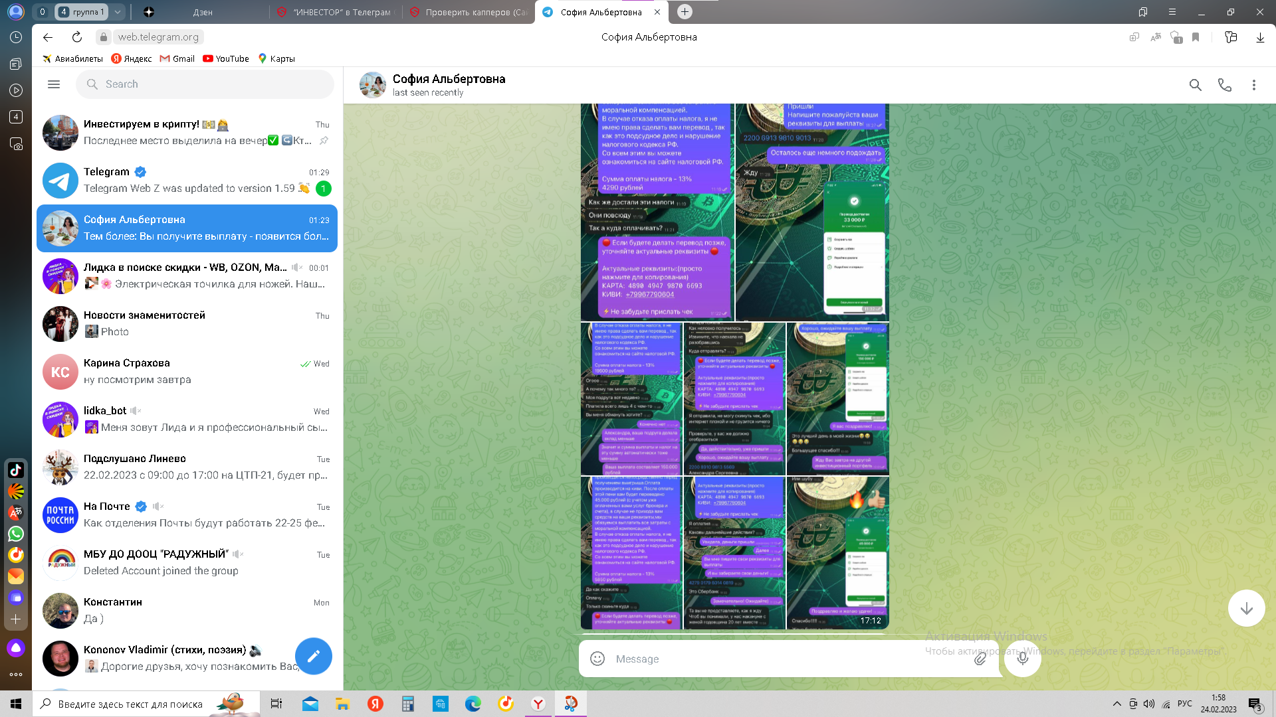
Task: Open the translate page icon in address bar
Action: pyautogui.click(x=1156, y=37)
